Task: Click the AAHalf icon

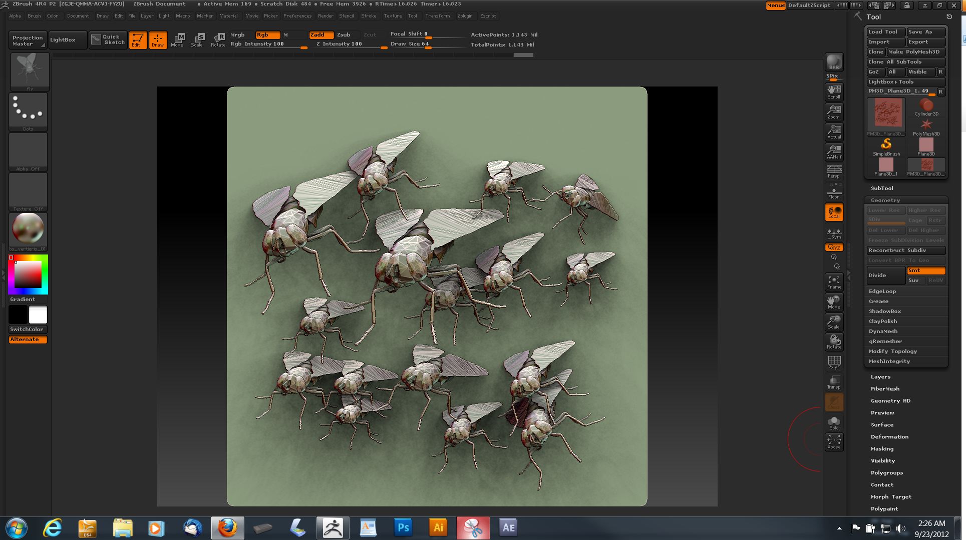Action: pos(834,151)
